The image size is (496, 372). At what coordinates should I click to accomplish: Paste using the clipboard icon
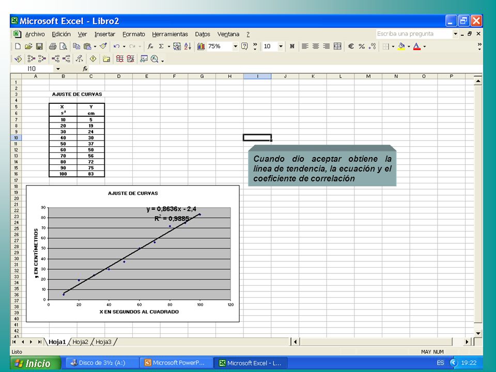click(x=87, y=47)
